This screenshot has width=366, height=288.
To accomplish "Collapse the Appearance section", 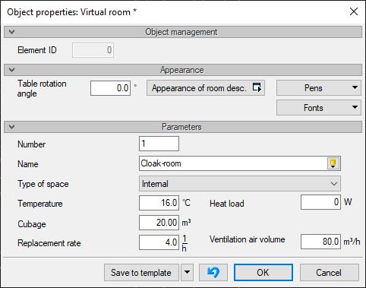I will pos(11,70).
